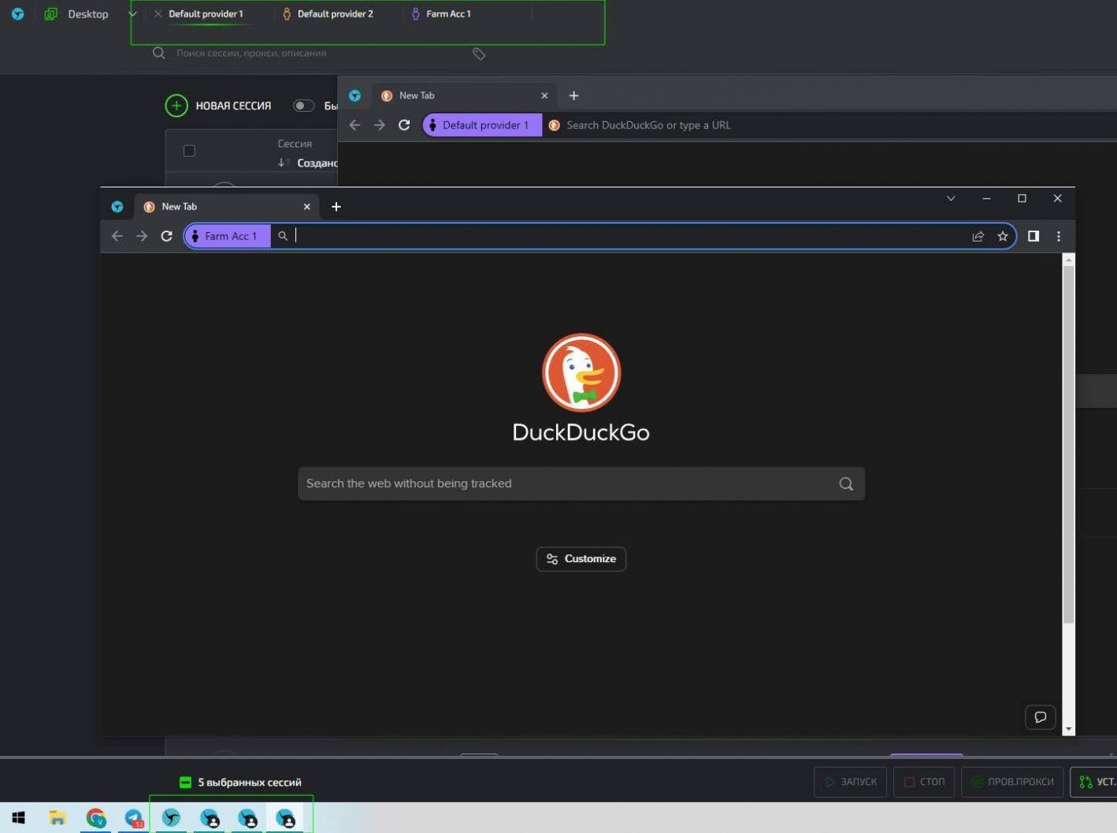Image resolution: width=1117 pixels, height=833 pixels.
Task: Open the side panel icon
Action: click(x=1034, y=236)
